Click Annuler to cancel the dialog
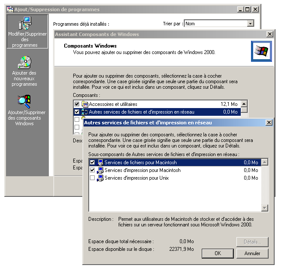The image size is (284, 271). coord(252,253)
